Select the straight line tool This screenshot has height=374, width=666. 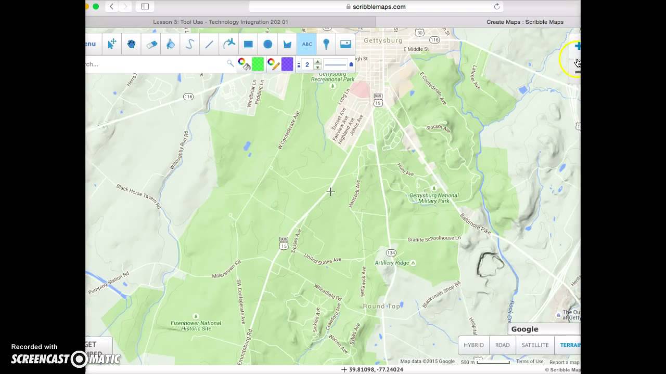pos(209,44)
